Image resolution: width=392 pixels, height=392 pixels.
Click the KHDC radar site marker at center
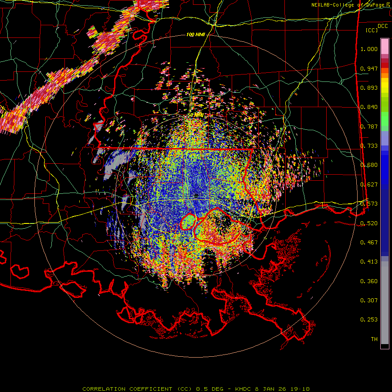pos(196,195)
